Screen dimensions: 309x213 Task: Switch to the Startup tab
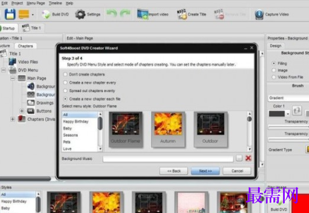(x=8, y=28)
